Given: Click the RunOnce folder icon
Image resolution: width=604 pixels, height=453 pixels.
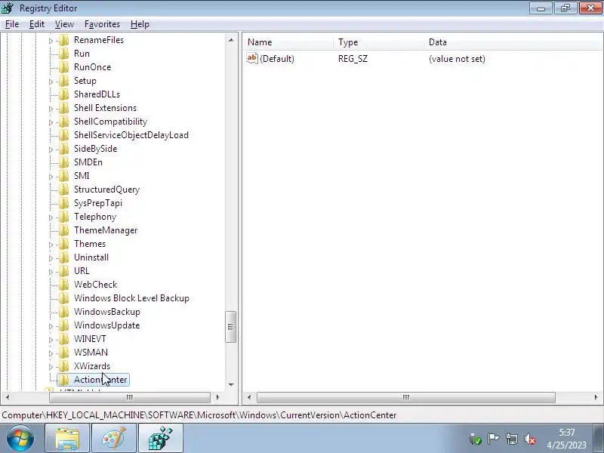Looking at the screenshot, I should (x=64, y=67).
